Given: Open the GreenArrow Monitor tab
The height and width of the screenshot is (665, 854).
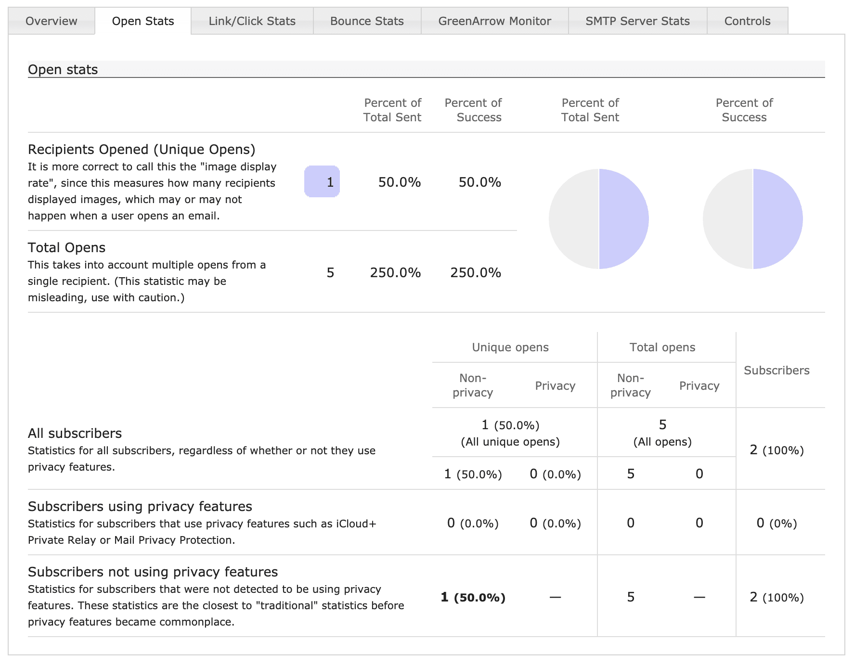Looking at the screenshot, I should [x=494, y=21].
